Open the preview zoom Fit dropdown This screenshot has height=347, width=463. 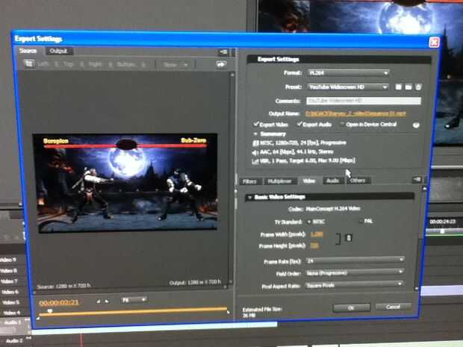[134, 300]
